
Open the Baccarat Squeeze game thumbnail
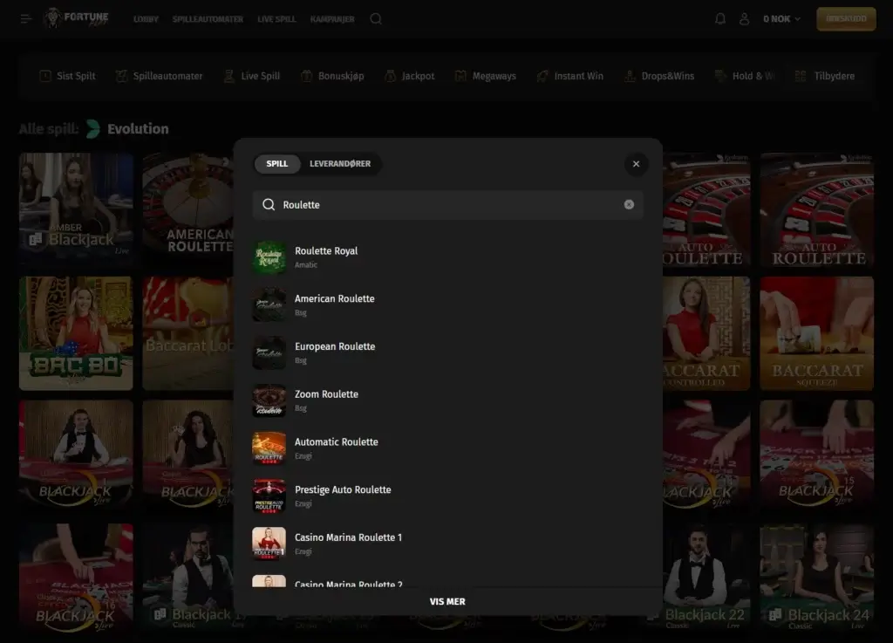pyautogui.click(x=816, y=333)
